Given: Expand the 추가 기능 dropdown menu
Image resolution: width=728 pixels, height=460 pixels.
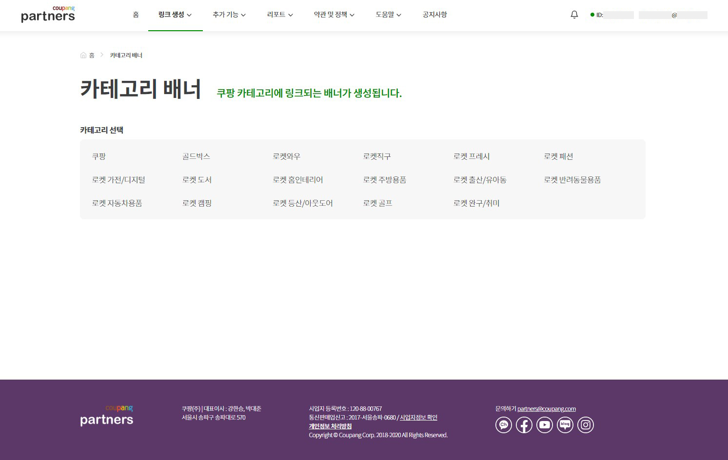Looking at the screenshot, I should click(x=229, y=15).
